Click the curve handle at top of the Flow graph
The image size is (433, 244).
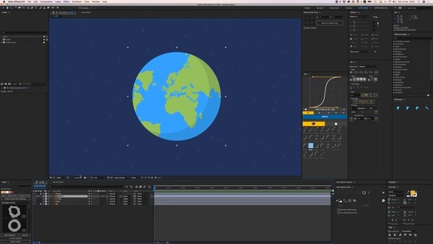[x=313, y=77]
